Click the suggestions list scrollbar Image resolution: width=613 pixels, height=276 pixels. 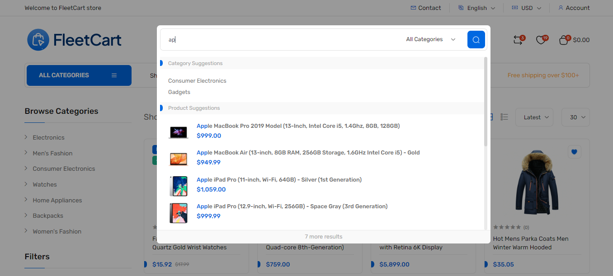click(x=486, y=102)
